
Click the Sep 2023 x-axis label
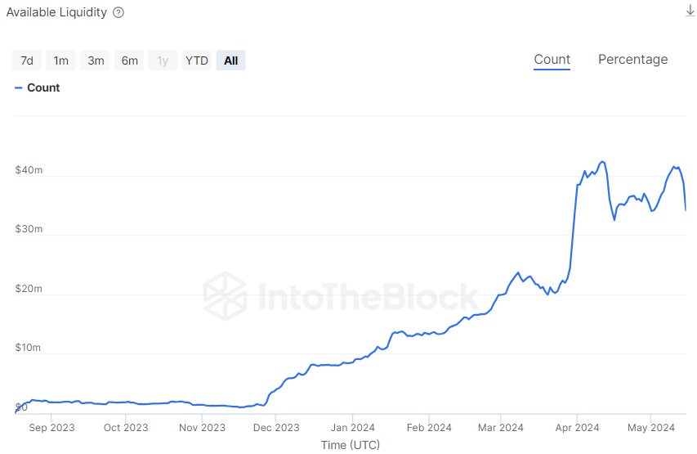click(51, 427)
